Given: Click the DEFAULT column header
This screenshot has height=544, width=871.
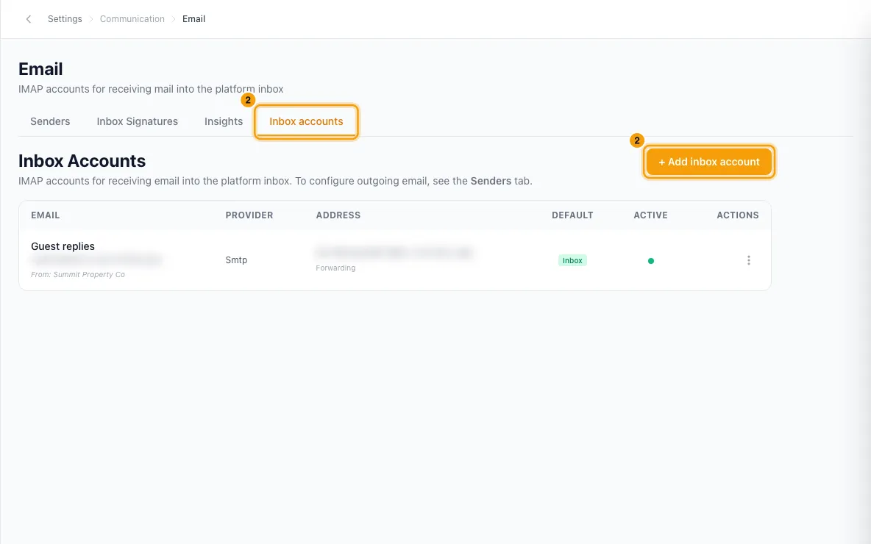Looking at the screenshot, I should [x=572, y=215].
